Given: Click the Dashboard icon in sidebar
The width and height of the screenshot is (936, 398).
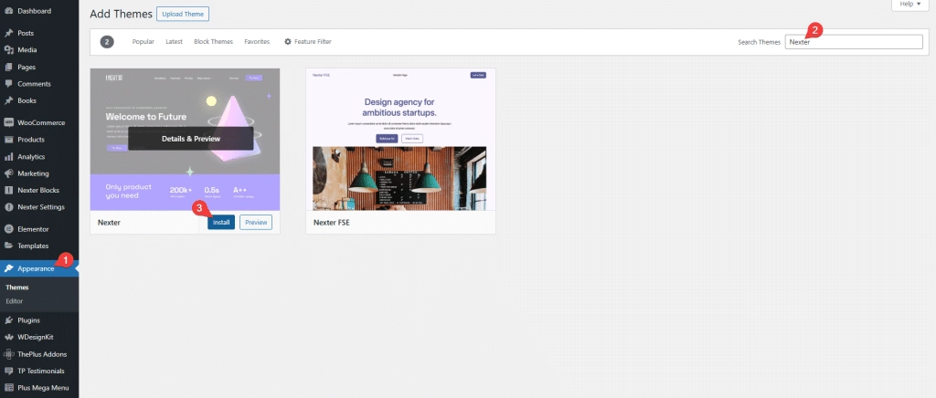Looking at the screenshot, I should tap(8, 10).
